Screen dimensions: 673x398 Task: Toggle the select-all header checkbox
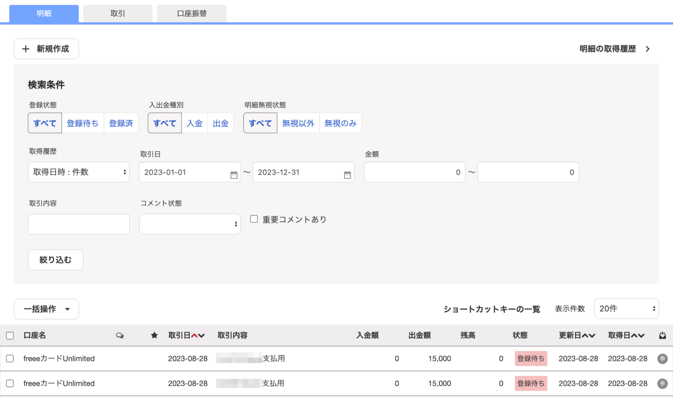10,335
